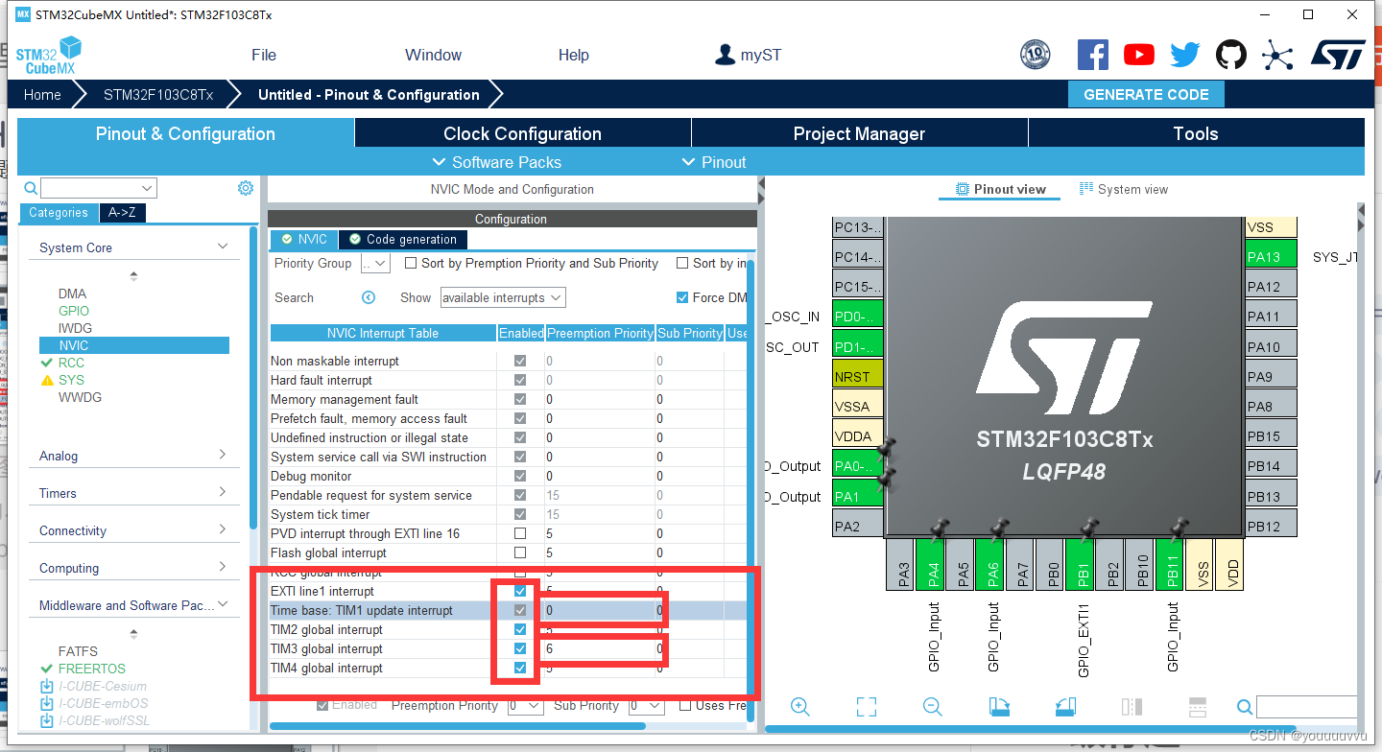Open the Code generation tab
This screenshot has width=1382, height=752.
pyautogui.click(x=403, y=239)
